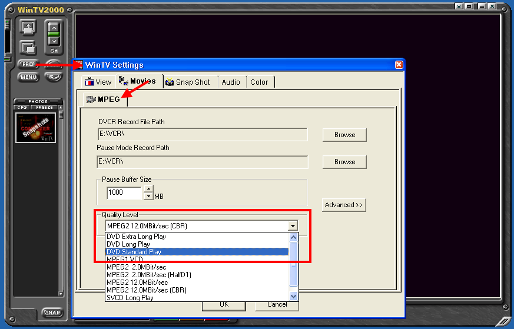Viewport: 514px width, 329px height.
Task: Collapse the Quality Level dropdown arrow
Action: (x=293, y=226)
